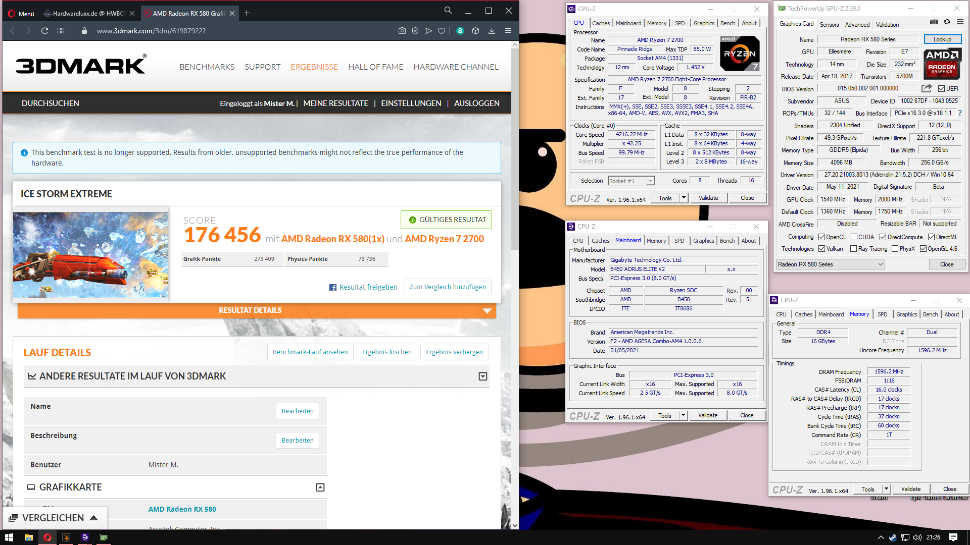
Task: Open Tools dropdown arrow in CPU tab window
Action: (684, 198)
